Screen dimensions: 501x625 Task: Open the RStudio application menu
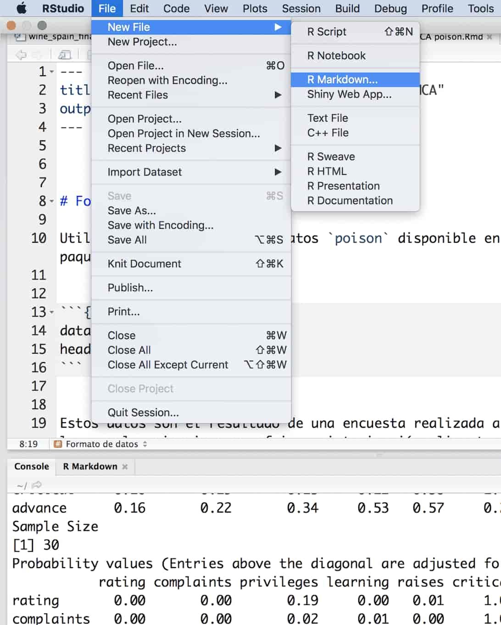(63, 8)
